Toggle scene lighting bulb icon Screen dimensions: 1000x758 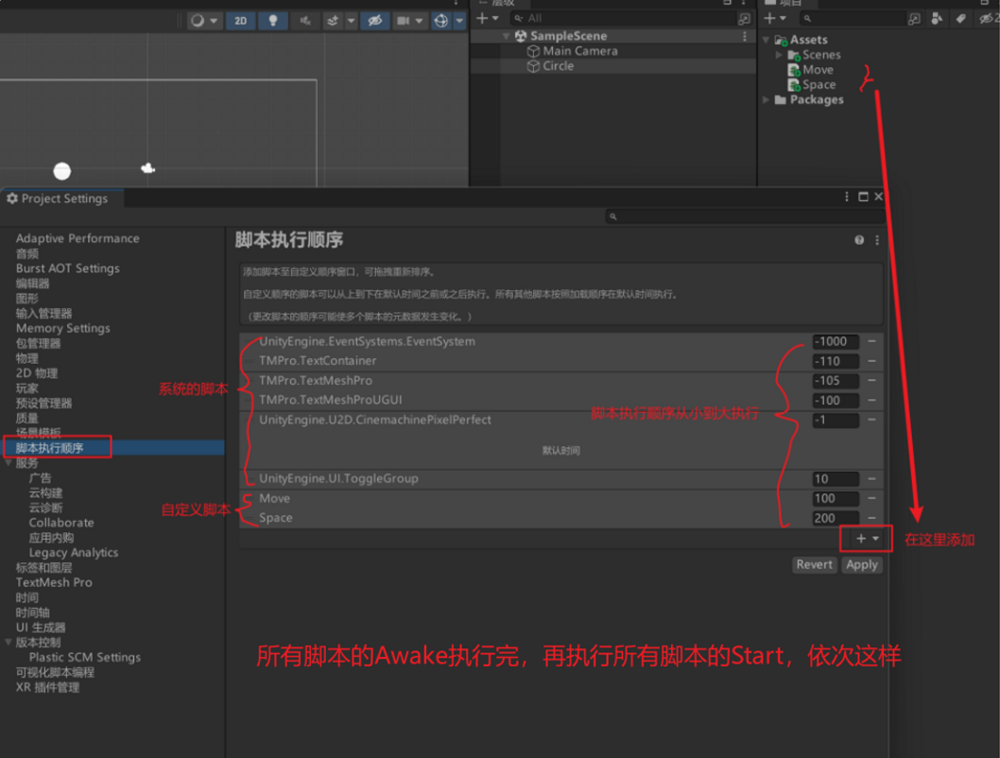pyautogui.click(x=273, y=21)
